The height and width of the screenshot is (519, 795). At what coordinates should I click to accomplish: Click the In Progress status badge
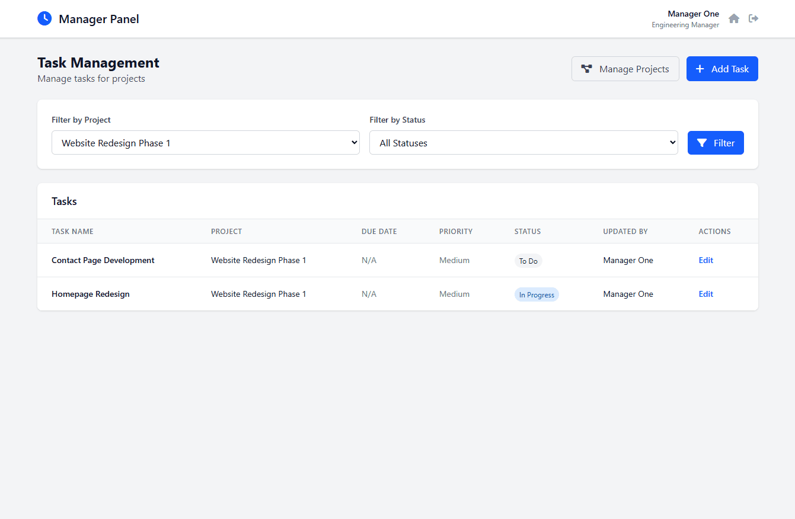[537, 294]
